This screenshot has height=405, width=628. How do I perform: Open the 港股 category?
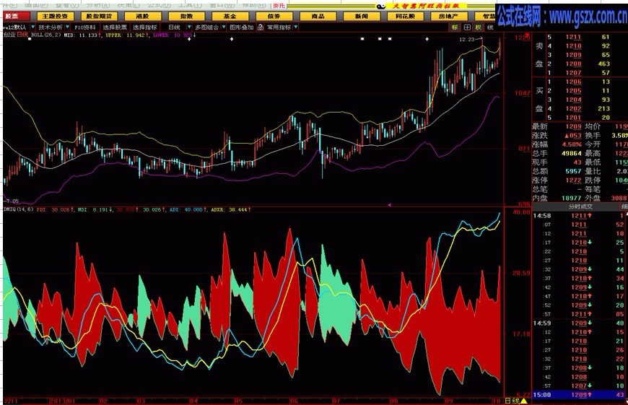[143, 17]
